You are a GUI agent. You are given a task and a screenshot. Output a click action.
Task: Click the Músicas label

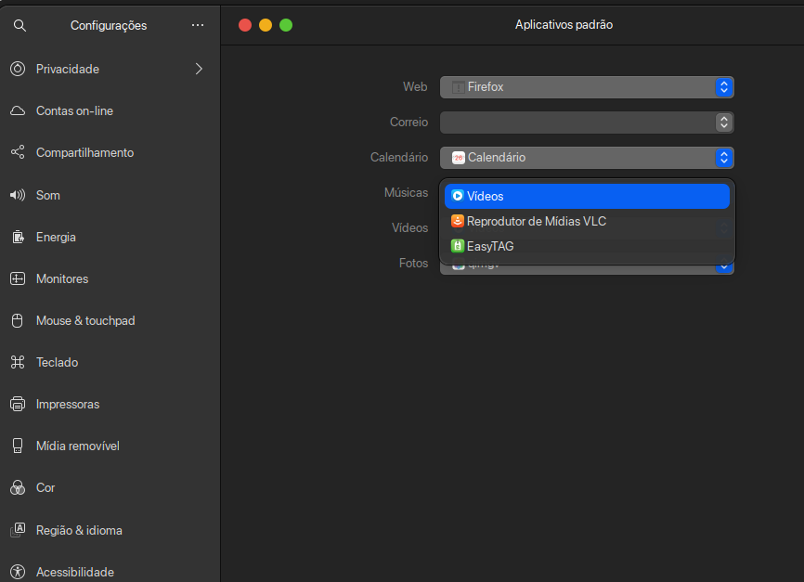pyautogui.click(x=406, y=192)
